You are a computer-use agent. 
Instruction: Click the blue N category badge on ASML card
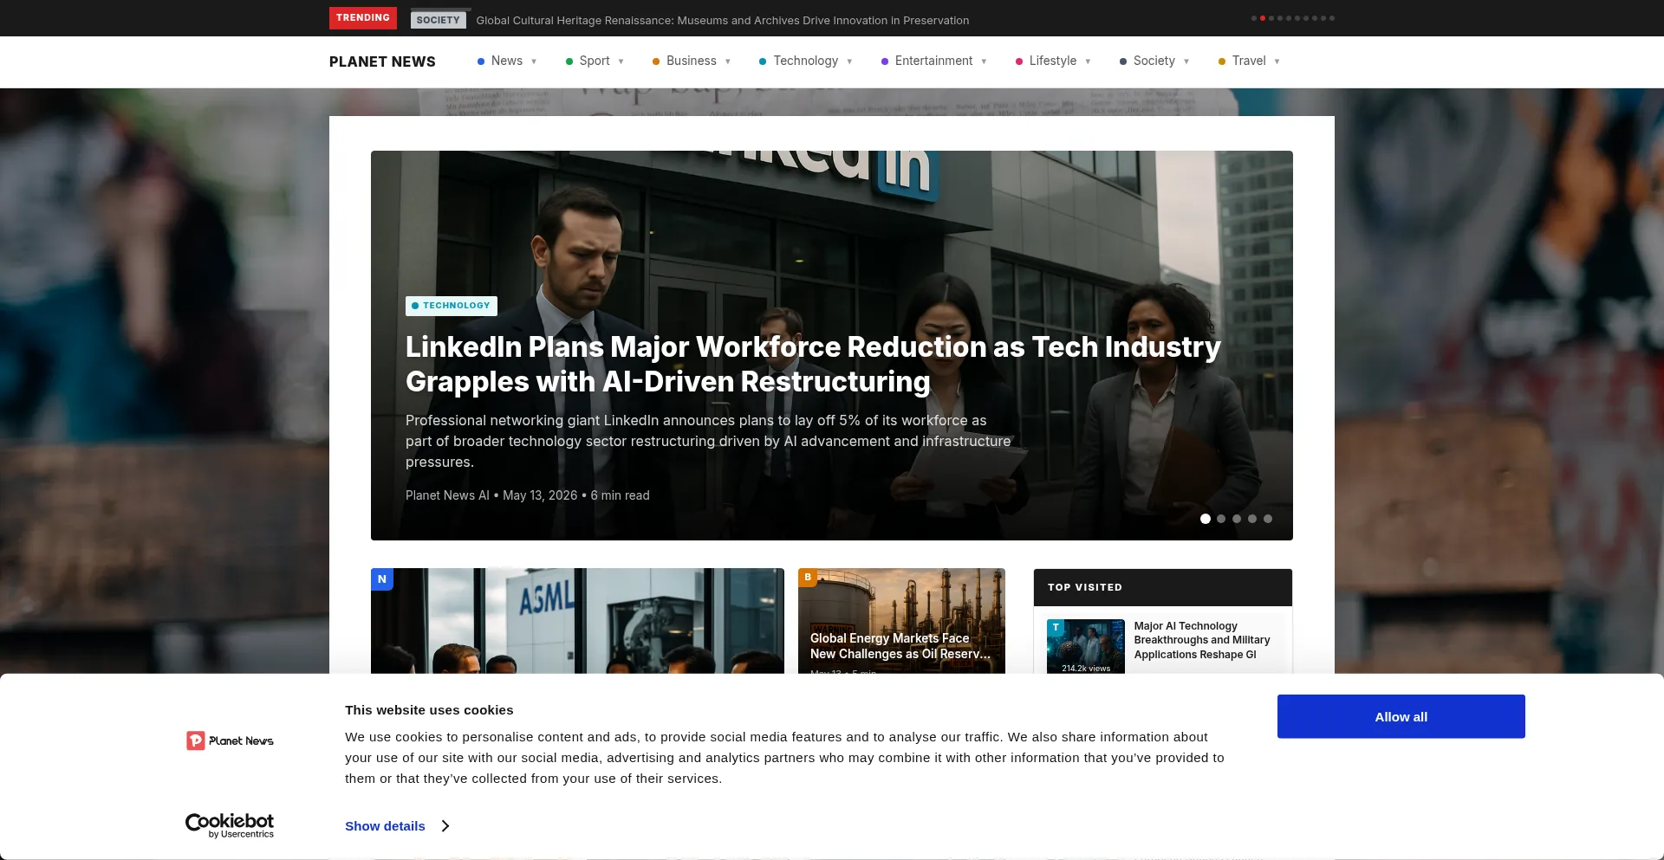[x=382, y=579]
